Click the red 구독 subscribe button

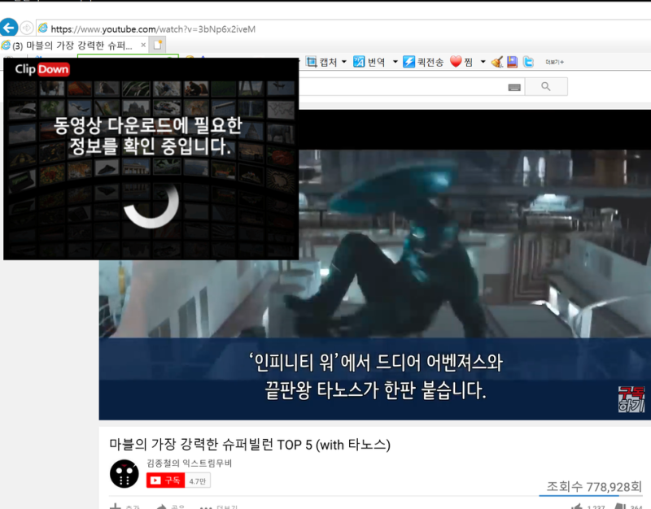pyautogui.click(x=165, y=481)
